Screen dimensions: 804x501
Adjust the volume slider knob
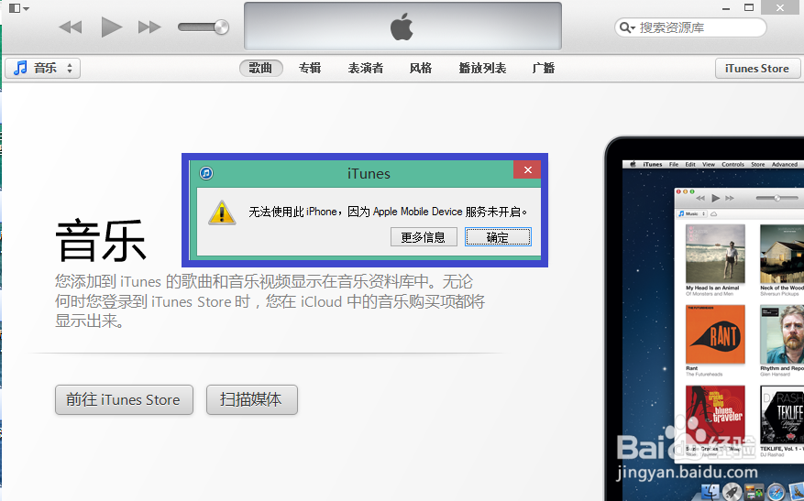(221, 27)
